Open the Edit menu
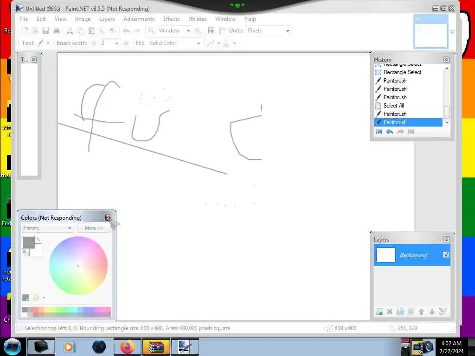475x356 pixels. pos(41,19)
